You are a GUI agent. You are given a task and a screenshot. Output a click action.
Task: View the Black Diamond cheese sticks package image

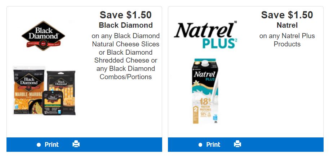(x=61, y=92)
